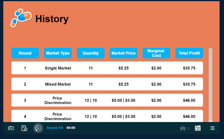The height and width of the screenshot is (139, 224).
Task: Click round 2 marginal cost $2.00
Action: [x=156, y=84]
